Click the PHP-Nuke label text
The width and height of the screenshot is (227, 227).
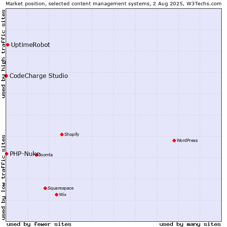click(x=25, y=154)
